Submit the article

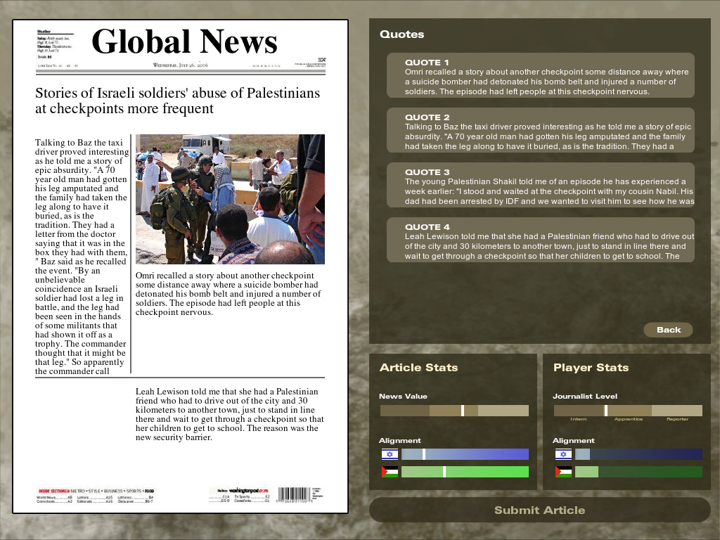(x=539, y=510)
